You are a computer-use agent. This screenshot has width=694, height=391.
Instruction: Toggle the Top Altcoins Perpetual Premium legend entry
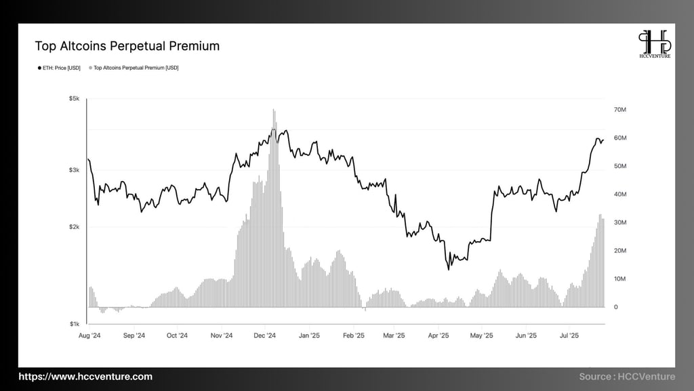(x=134, y=68)
